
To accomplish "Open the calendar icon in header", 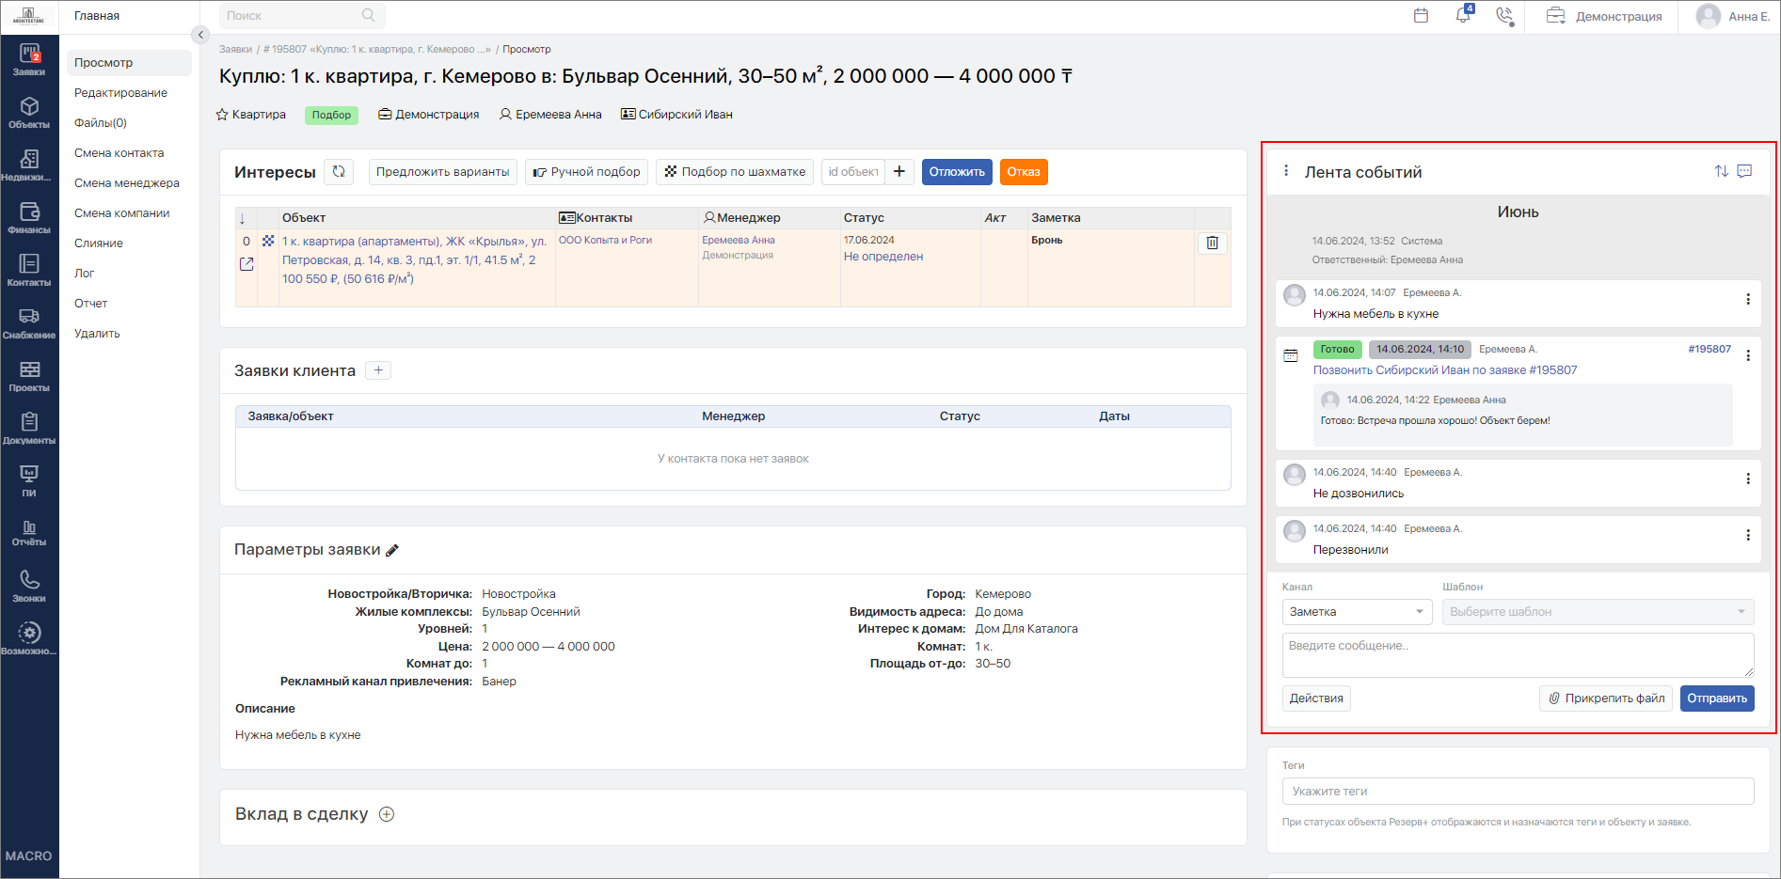I will coord(1422,15).
